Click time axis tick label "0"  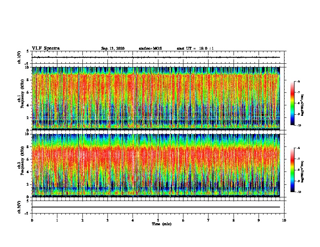(x=32, y=220)
